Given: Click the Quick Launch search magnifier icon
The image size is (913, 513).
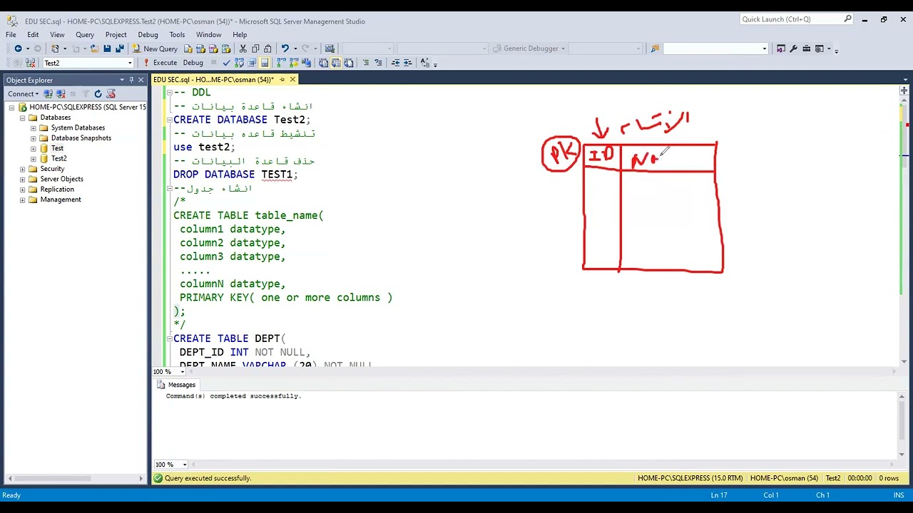Looking at the screenshot, I should click(848, 19).
